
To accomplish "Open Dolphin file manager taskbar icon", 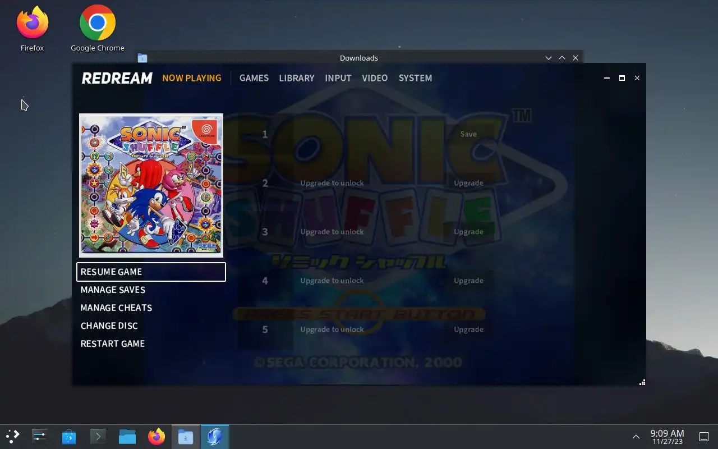I will coord(127,437).
